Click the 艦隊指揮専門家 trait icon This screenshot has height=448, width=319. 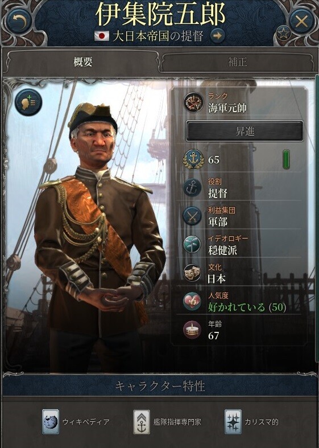142,422
